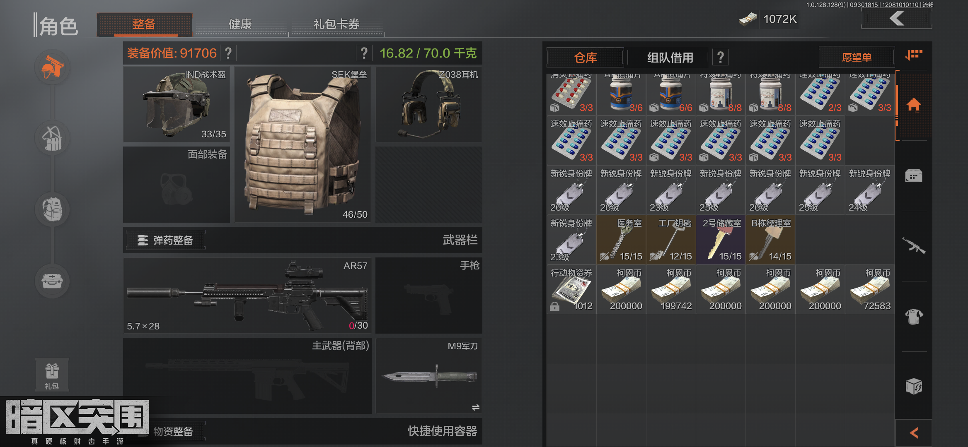968x447 pixels.
Task: Select the AP镇痛片 bottle with 6/6
Action: (x=671, y=94)
